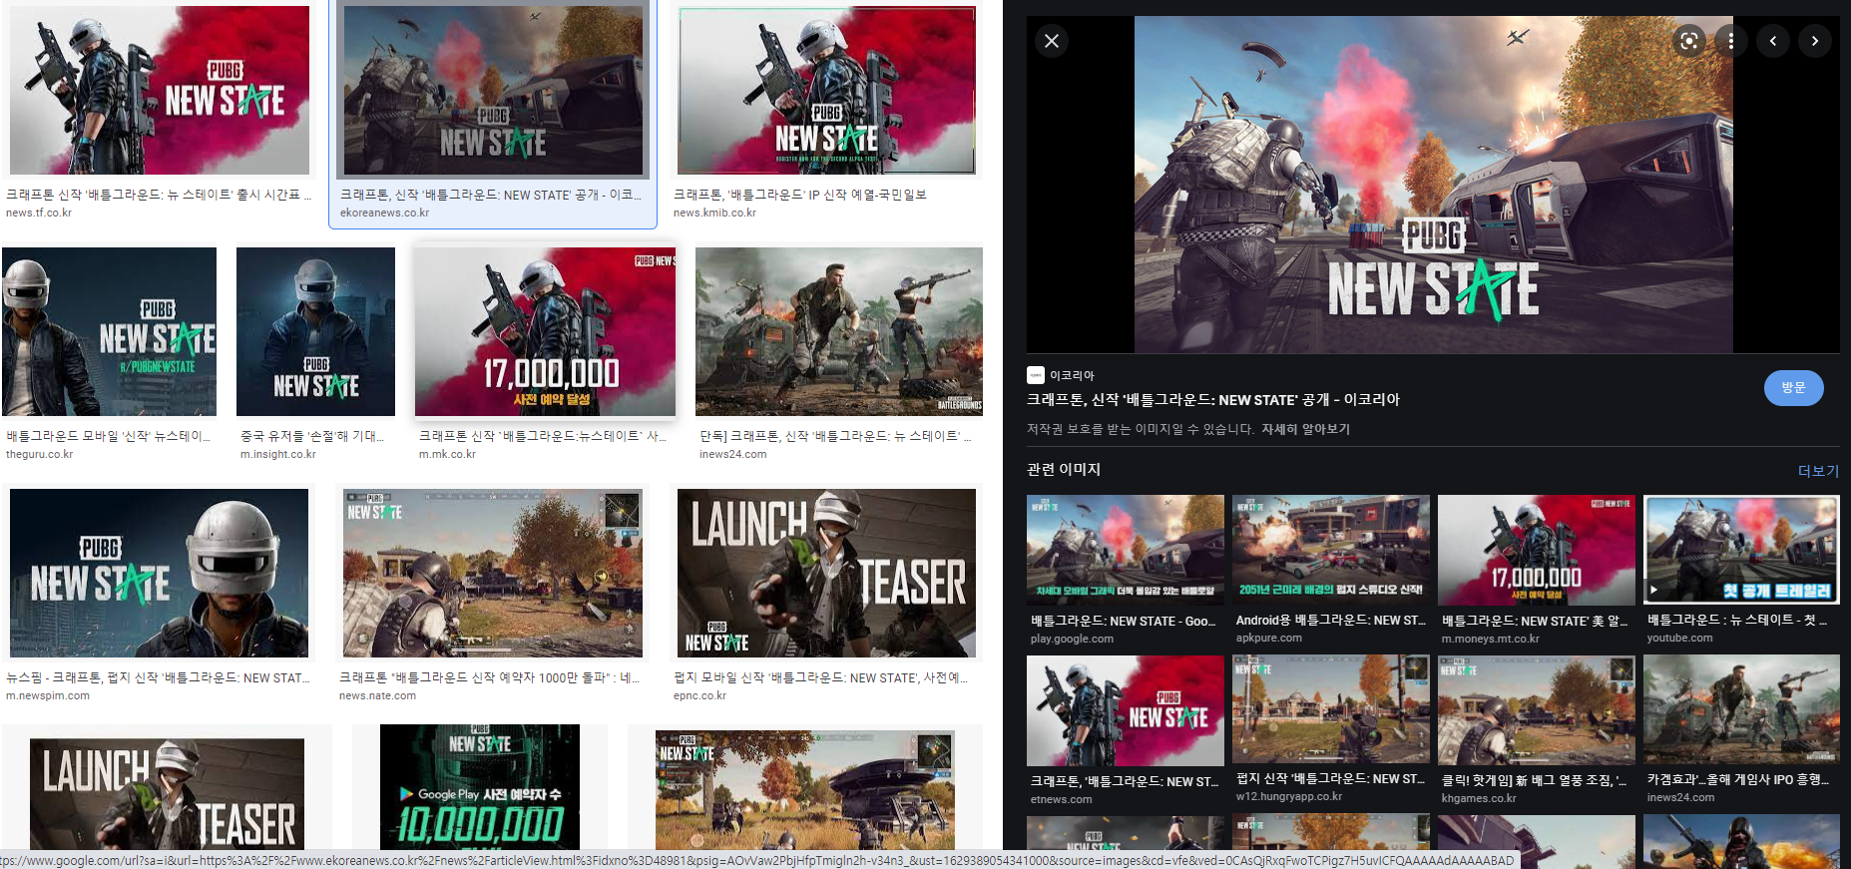Go to next image arrow
Viewport: 1851px width, 869px height.
pyautogui.click(x=1815, y=41)
